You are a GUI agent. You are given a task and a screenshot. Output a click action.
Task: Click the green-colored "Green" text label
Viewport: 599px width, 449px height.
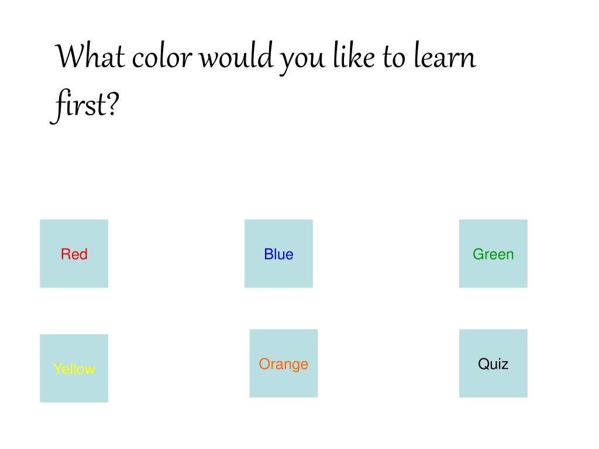(493, 254)
